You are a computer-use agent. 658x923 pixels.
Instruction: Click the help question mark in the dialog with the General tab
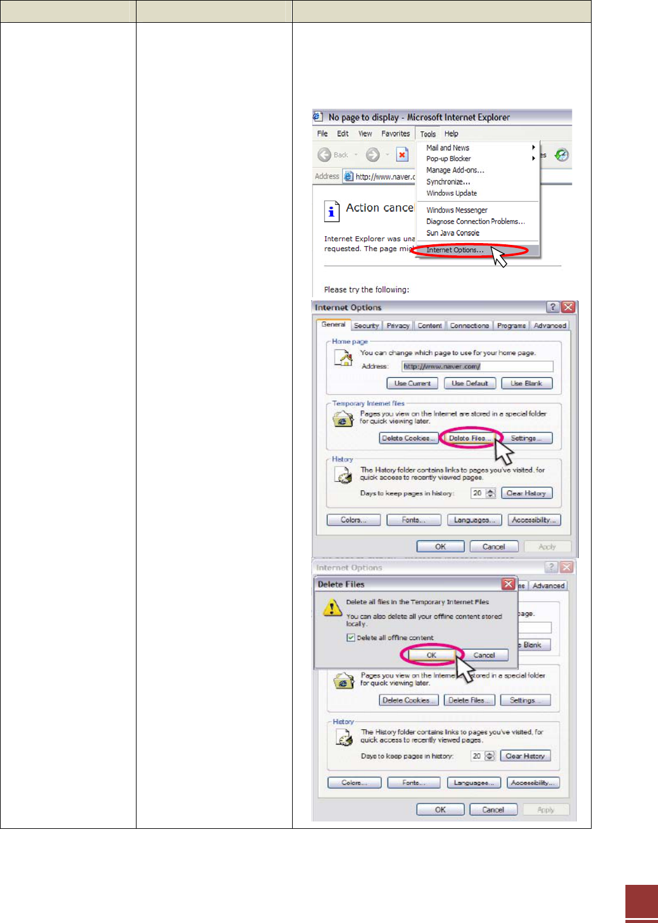coord(553,307)
